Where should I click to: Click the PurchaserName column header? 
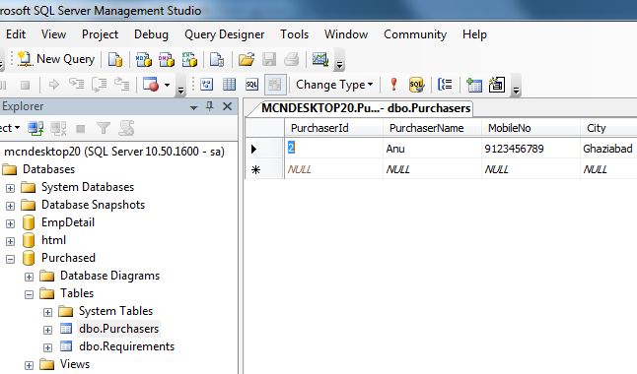pos(432,128)
